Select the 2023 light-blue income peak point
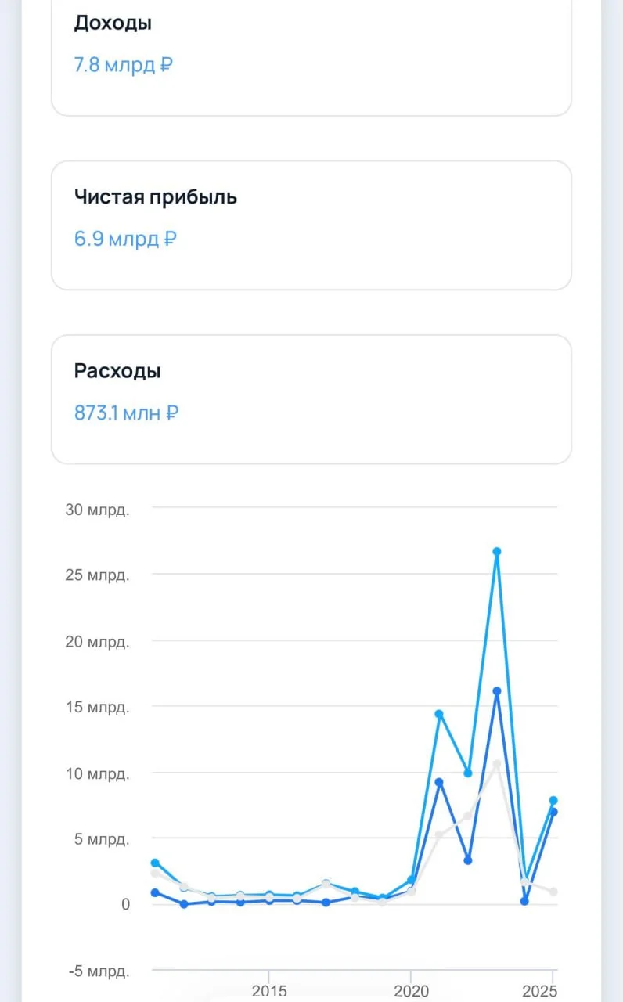Screen dimensions: 623x1002 tap(496, 551)
